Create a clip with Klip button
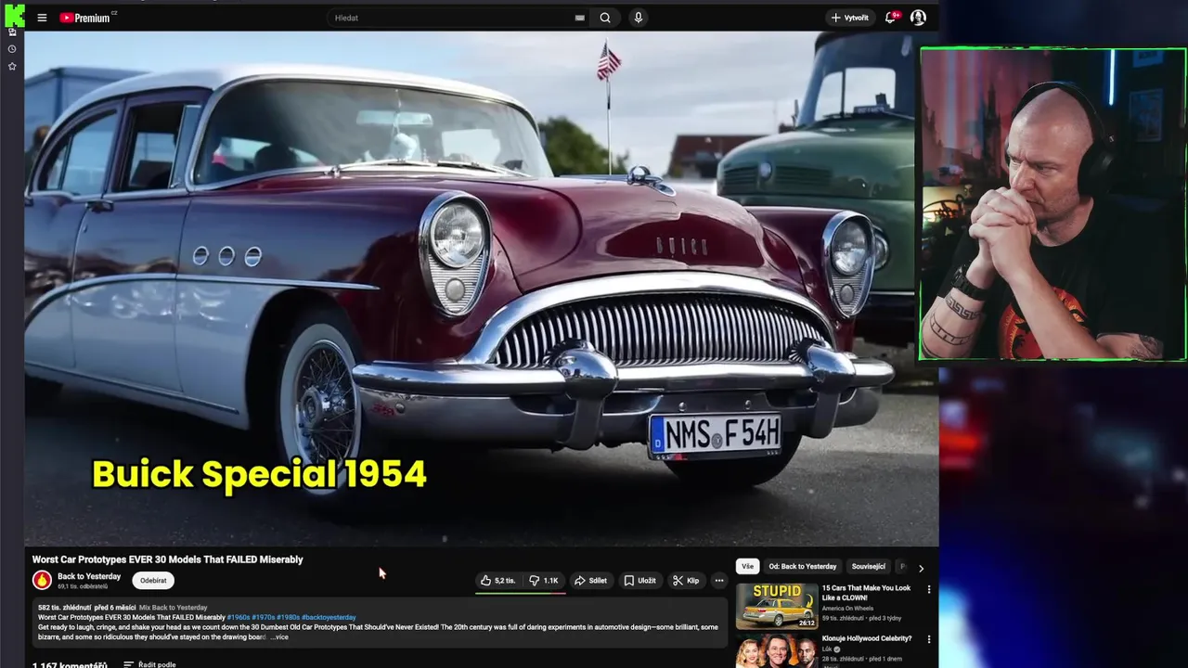The height and width of the screenshot is (668, 1188). (x=686, y=581)
